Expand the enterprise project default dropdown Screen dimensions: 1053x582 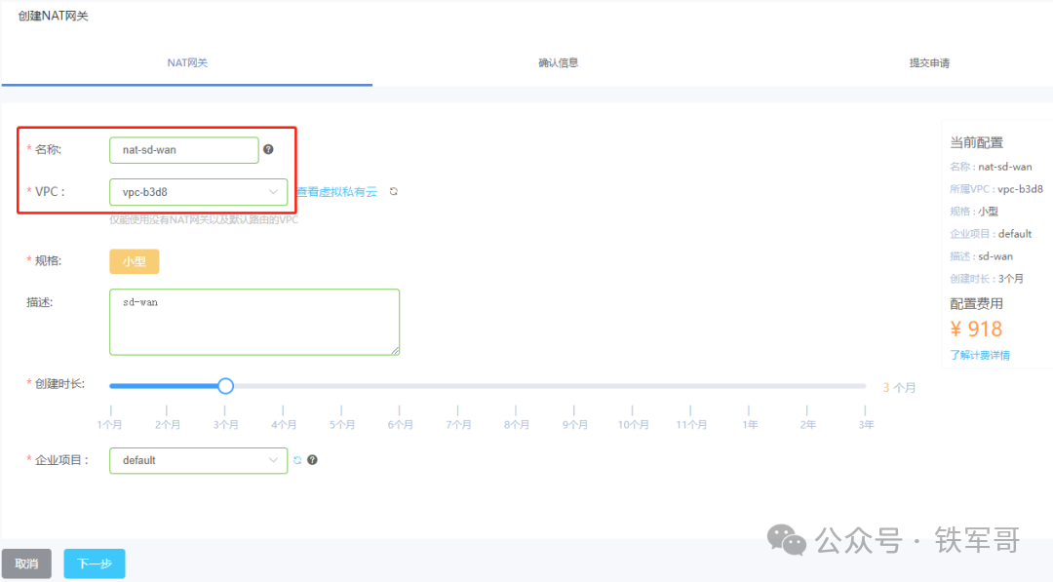click(x=198, y=460)
